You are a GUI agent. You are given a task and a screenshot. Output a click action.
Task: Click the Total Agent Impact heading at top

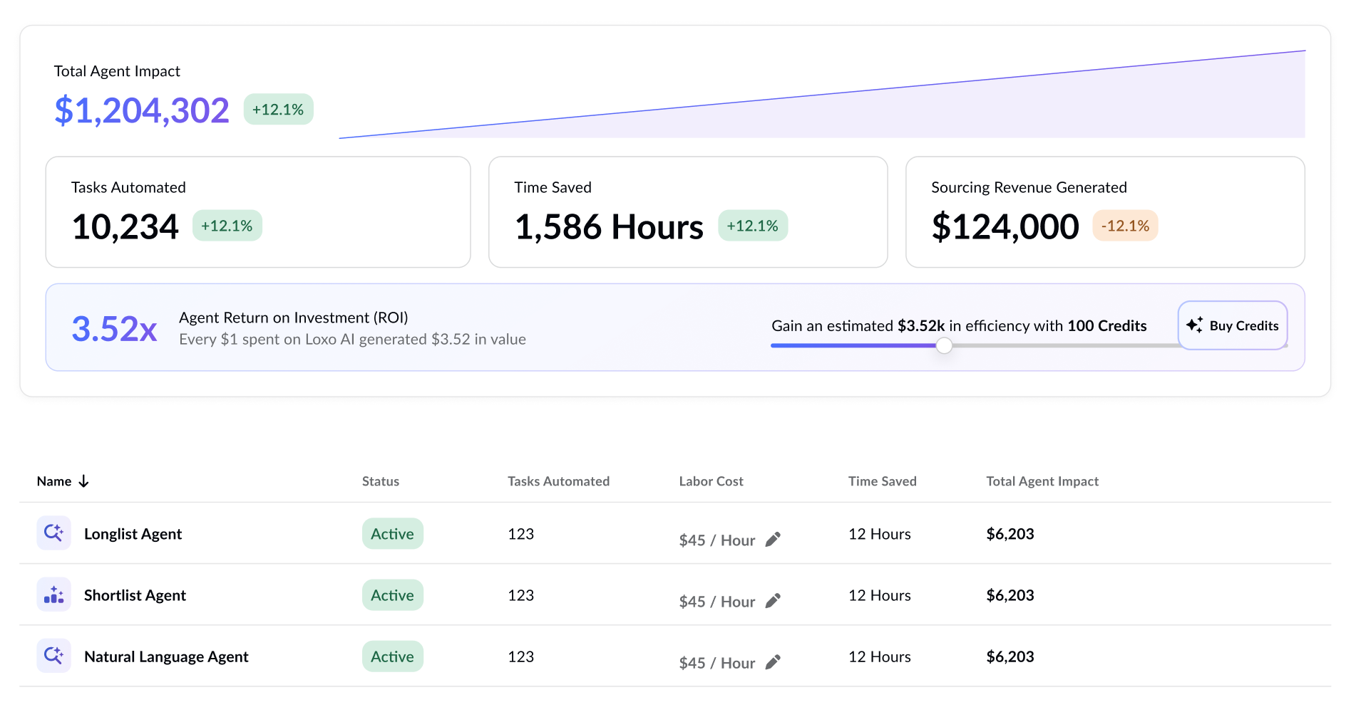tap(117, 71)
